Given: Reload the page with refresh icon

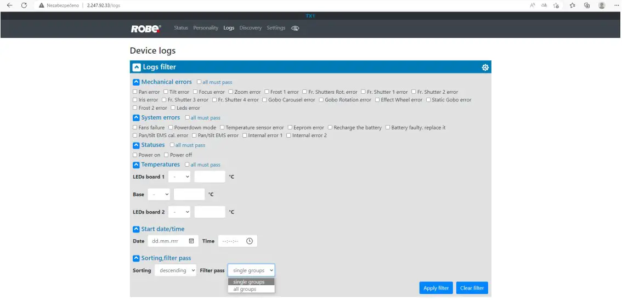Looking at the screenshot, I should 24,5.
